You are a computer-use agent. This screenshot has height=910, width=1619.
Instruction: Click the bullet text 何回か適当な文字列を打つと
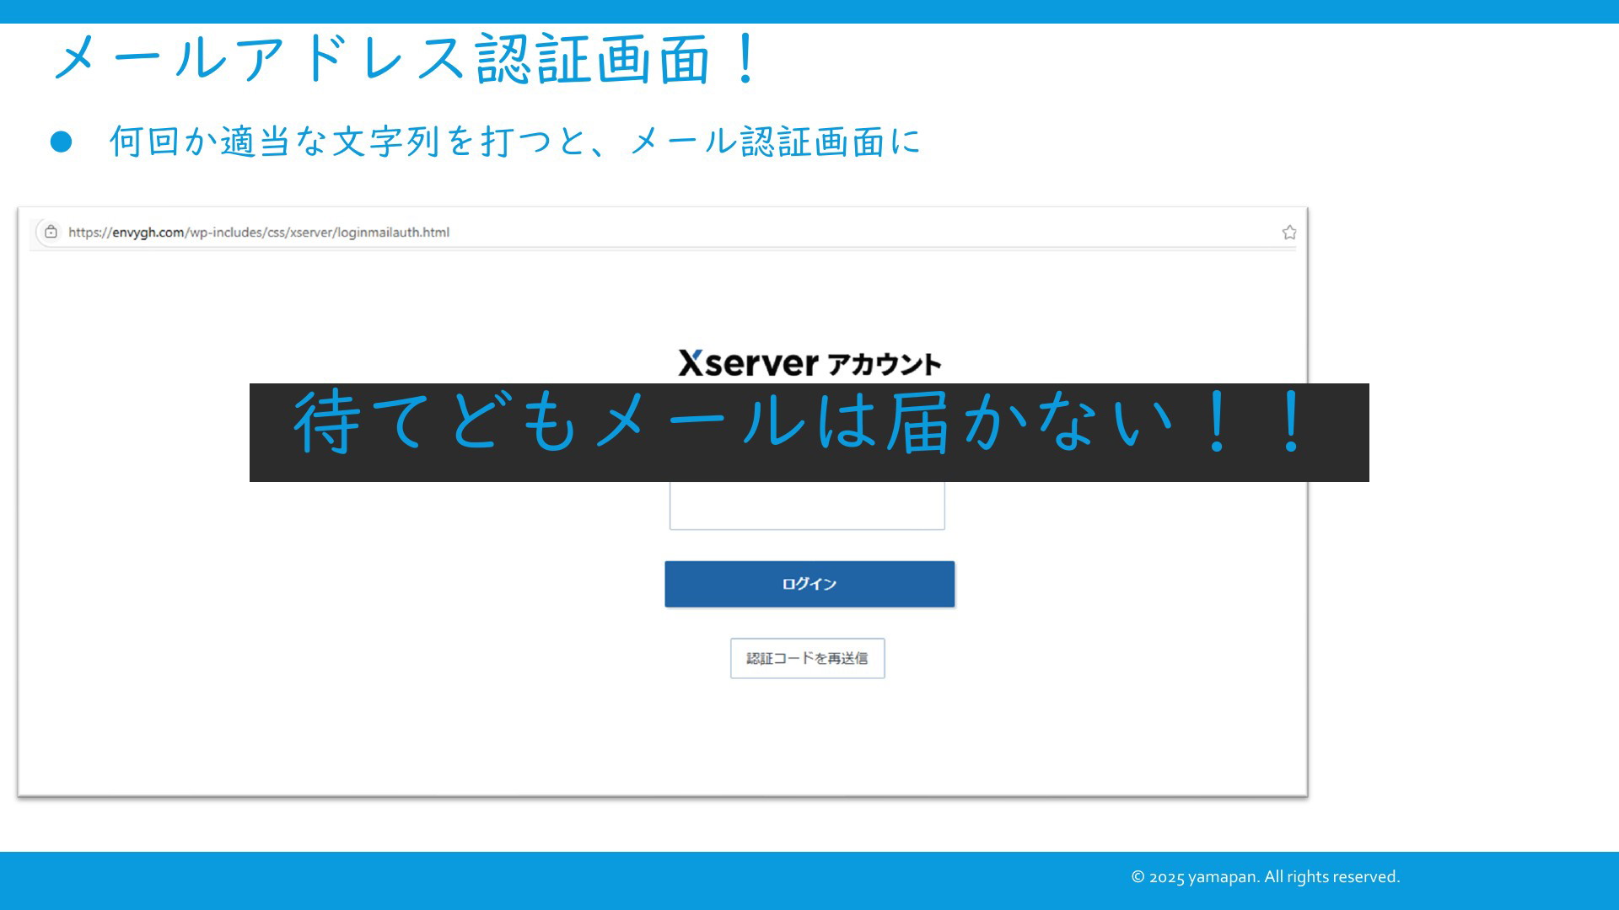(348, 142)
